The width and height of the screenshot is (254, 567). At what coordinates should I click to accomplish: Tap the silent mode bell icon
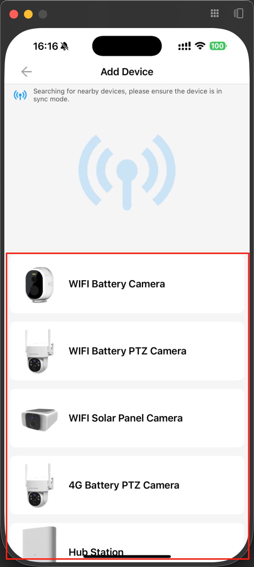pyautogui.click(x=65, y=46)
